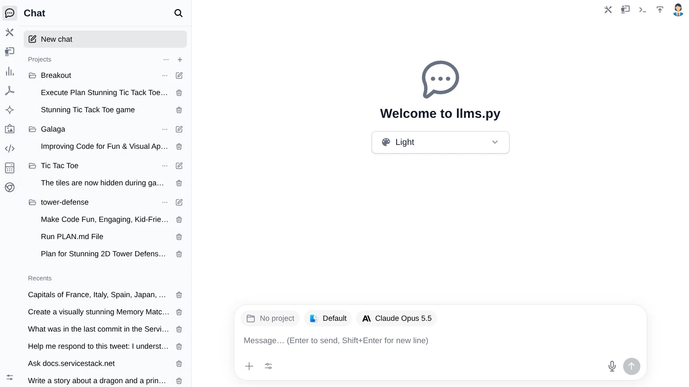
Task: Open the image gallery sidebar icon
Action: tap(9, 129)
